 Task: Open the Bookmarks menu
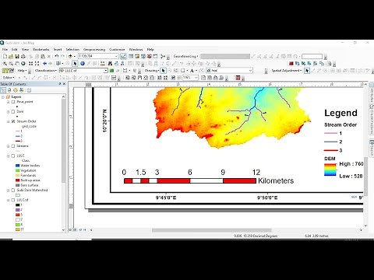[41, 49]
